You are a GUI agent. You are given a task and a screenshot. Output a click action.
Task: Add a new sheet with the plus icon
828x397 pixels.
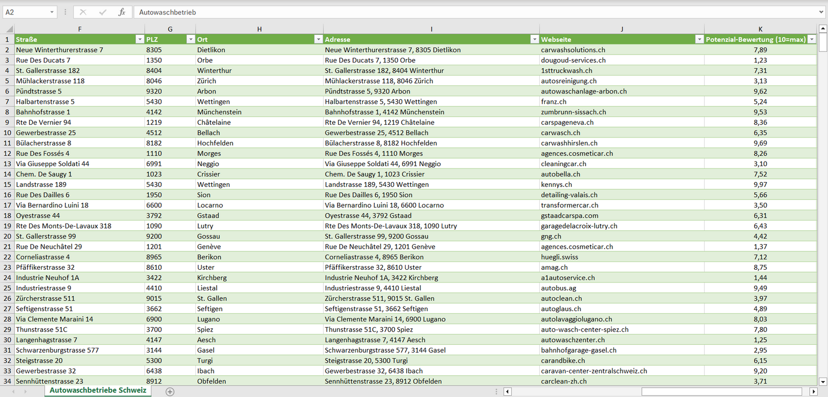coord(170,391)
